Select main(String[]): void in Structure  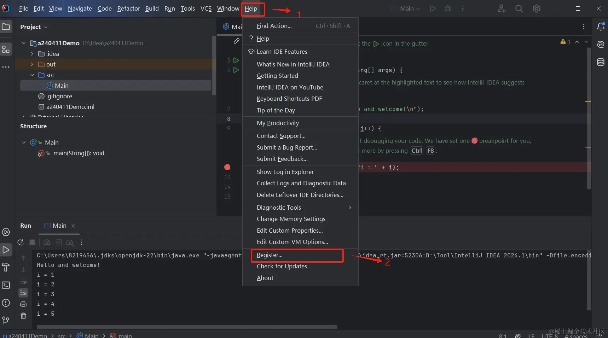[79, 153]
